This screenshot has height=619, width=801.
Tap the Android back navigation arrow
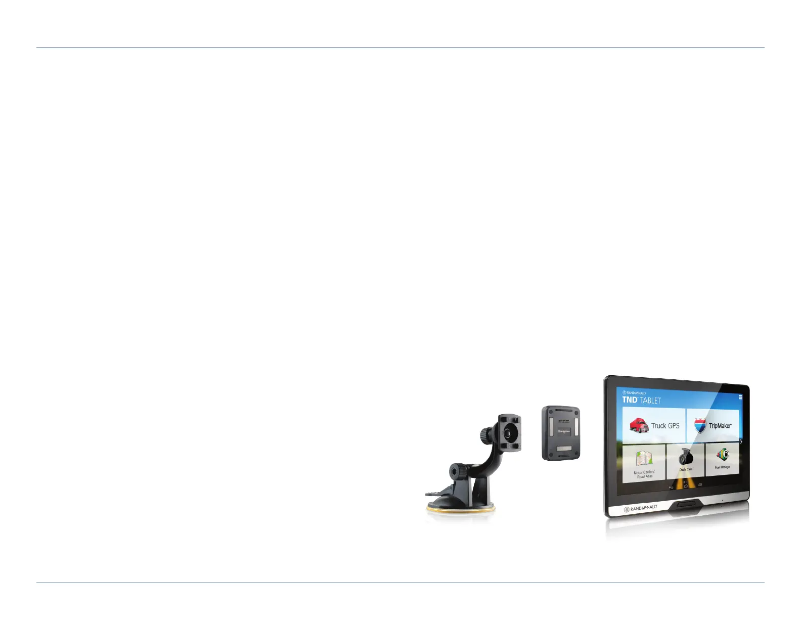672,488
